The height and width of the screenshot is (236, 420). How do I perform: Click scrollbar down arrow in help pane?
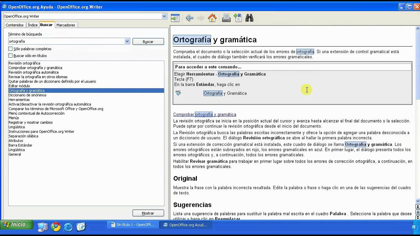click(418, 201)
